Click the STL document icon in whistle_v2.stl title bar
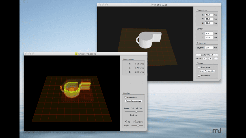Viewport: 246px width, 138px height. coord(152,5)
